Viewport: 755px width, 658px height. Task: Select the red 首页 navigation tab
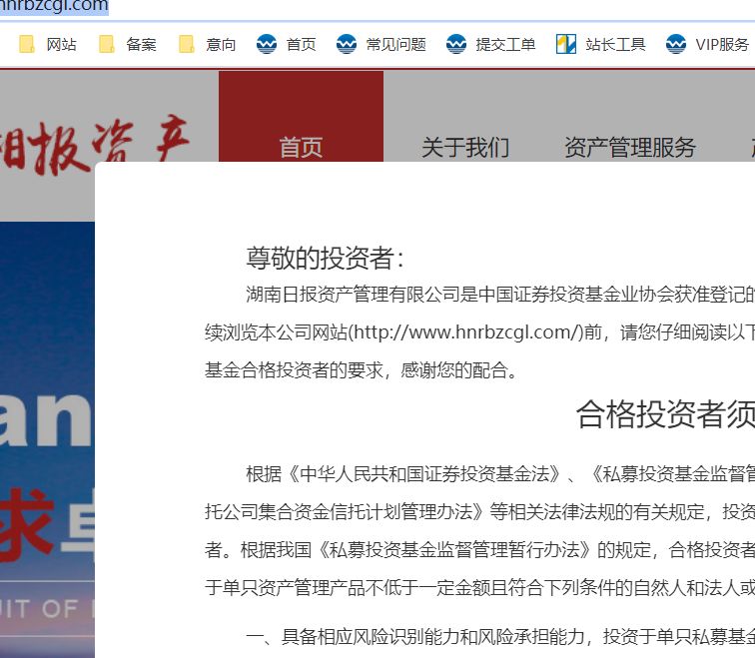(301, 147)
